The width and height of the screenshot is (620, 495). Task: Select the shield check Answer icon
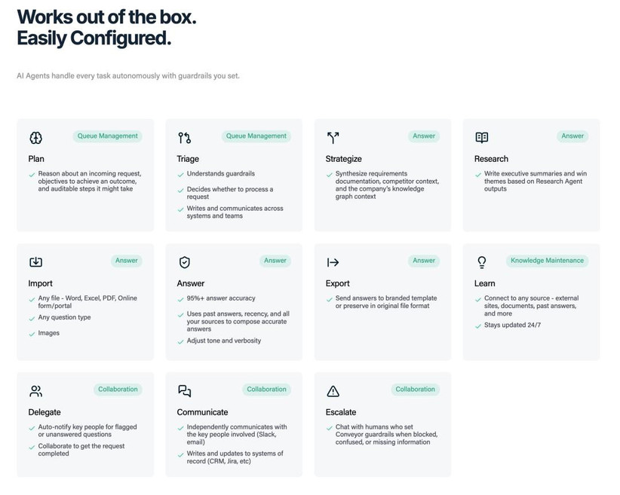coord(184,262)
